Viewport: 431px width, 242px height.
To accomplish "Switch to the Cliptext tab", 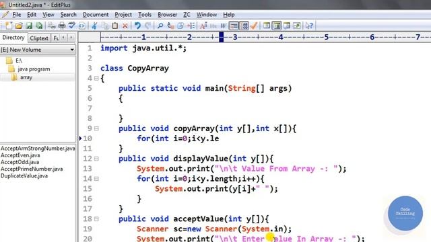I will pos(39,38).
